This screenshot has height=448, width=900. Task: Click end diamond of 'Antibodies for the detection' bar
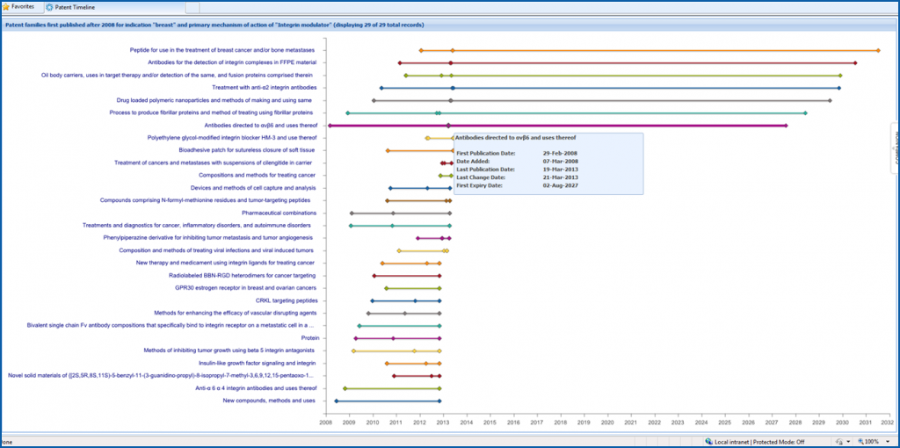point(855,63)
